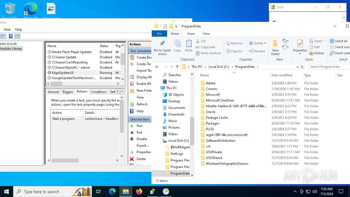The image size is (350, 197).
Task: Select the ssh folder
Action: click(x=208, y=146)
